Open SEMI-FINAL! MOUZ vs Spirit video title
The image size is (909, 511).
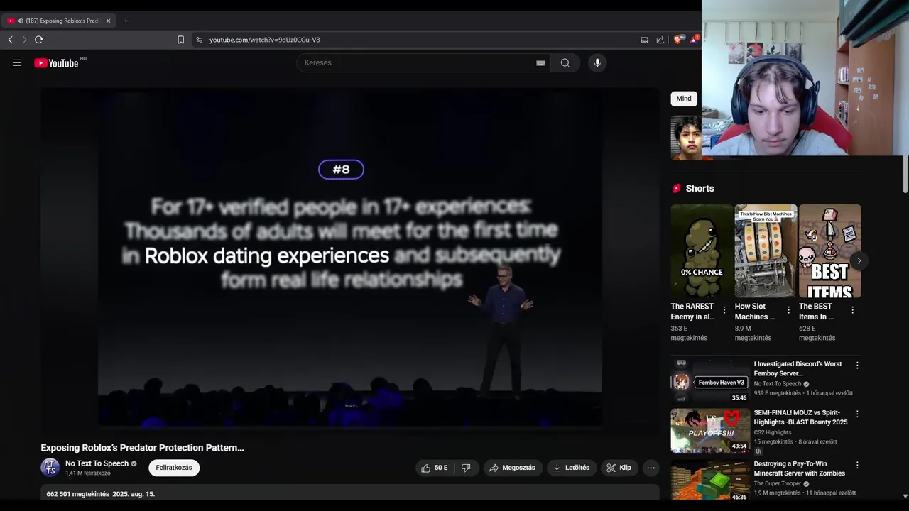coord(800,417)
